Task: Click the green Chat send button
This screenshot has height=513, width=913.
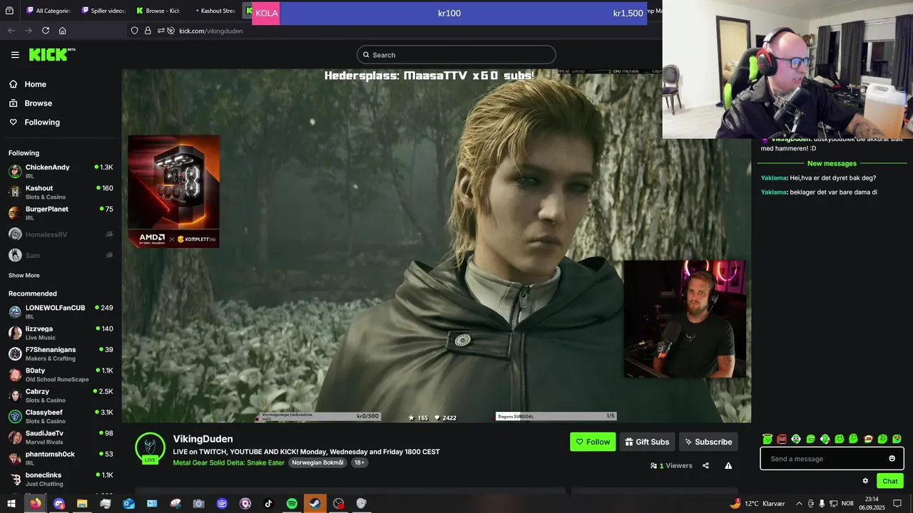Action: tap(890, 481)
